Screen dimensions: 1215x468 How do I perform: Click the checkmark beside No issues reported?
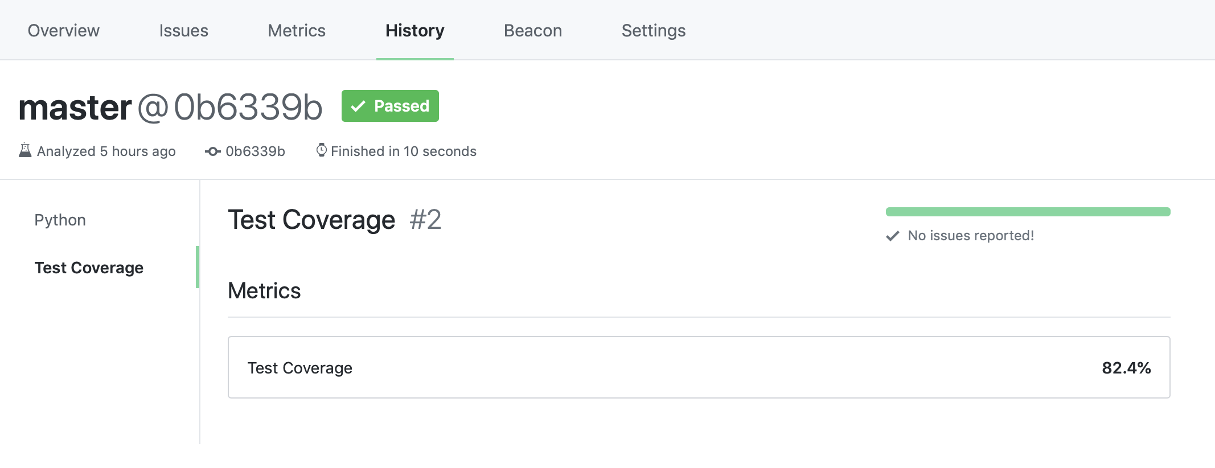coord(892,235)
